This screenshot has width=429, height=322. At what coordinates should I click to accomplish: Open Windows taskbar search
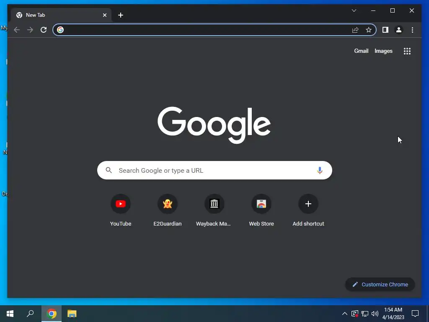click(x=30, y=314)
